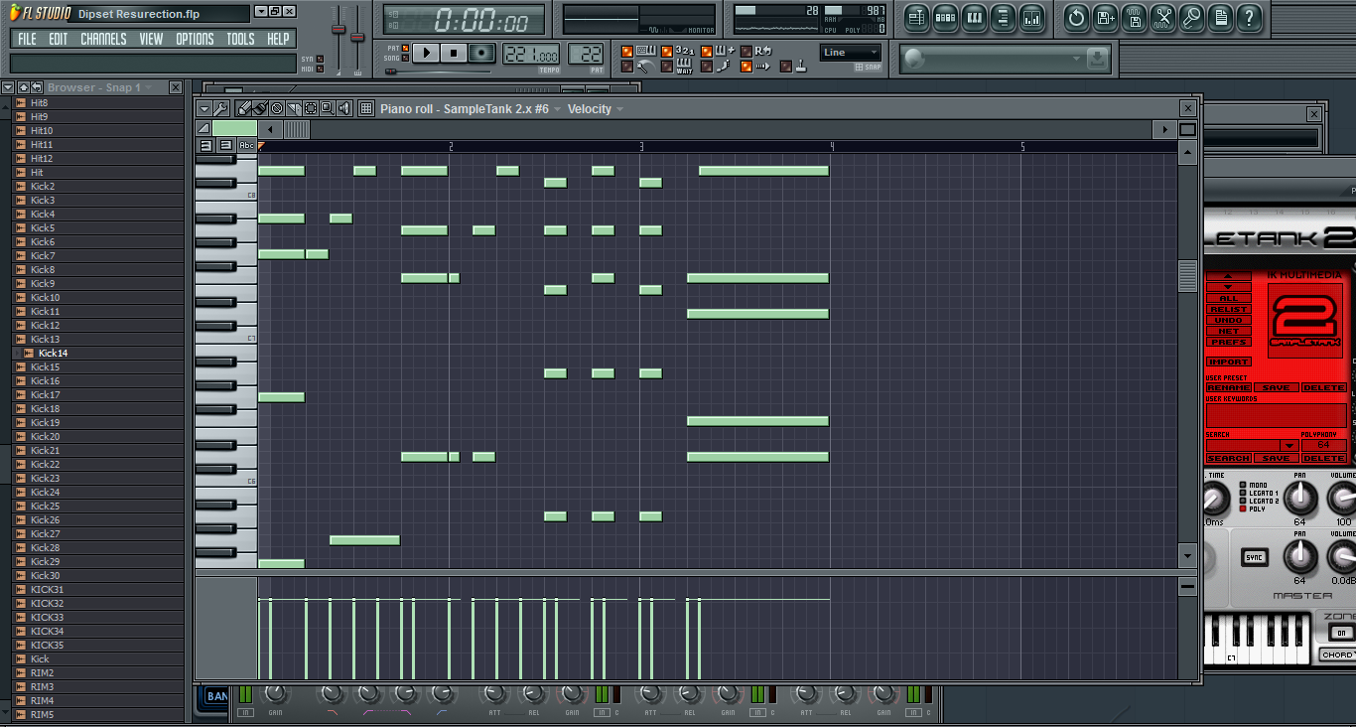
Task: Open the SampleTank search dropdown arrow
Action: (1288, 445)
